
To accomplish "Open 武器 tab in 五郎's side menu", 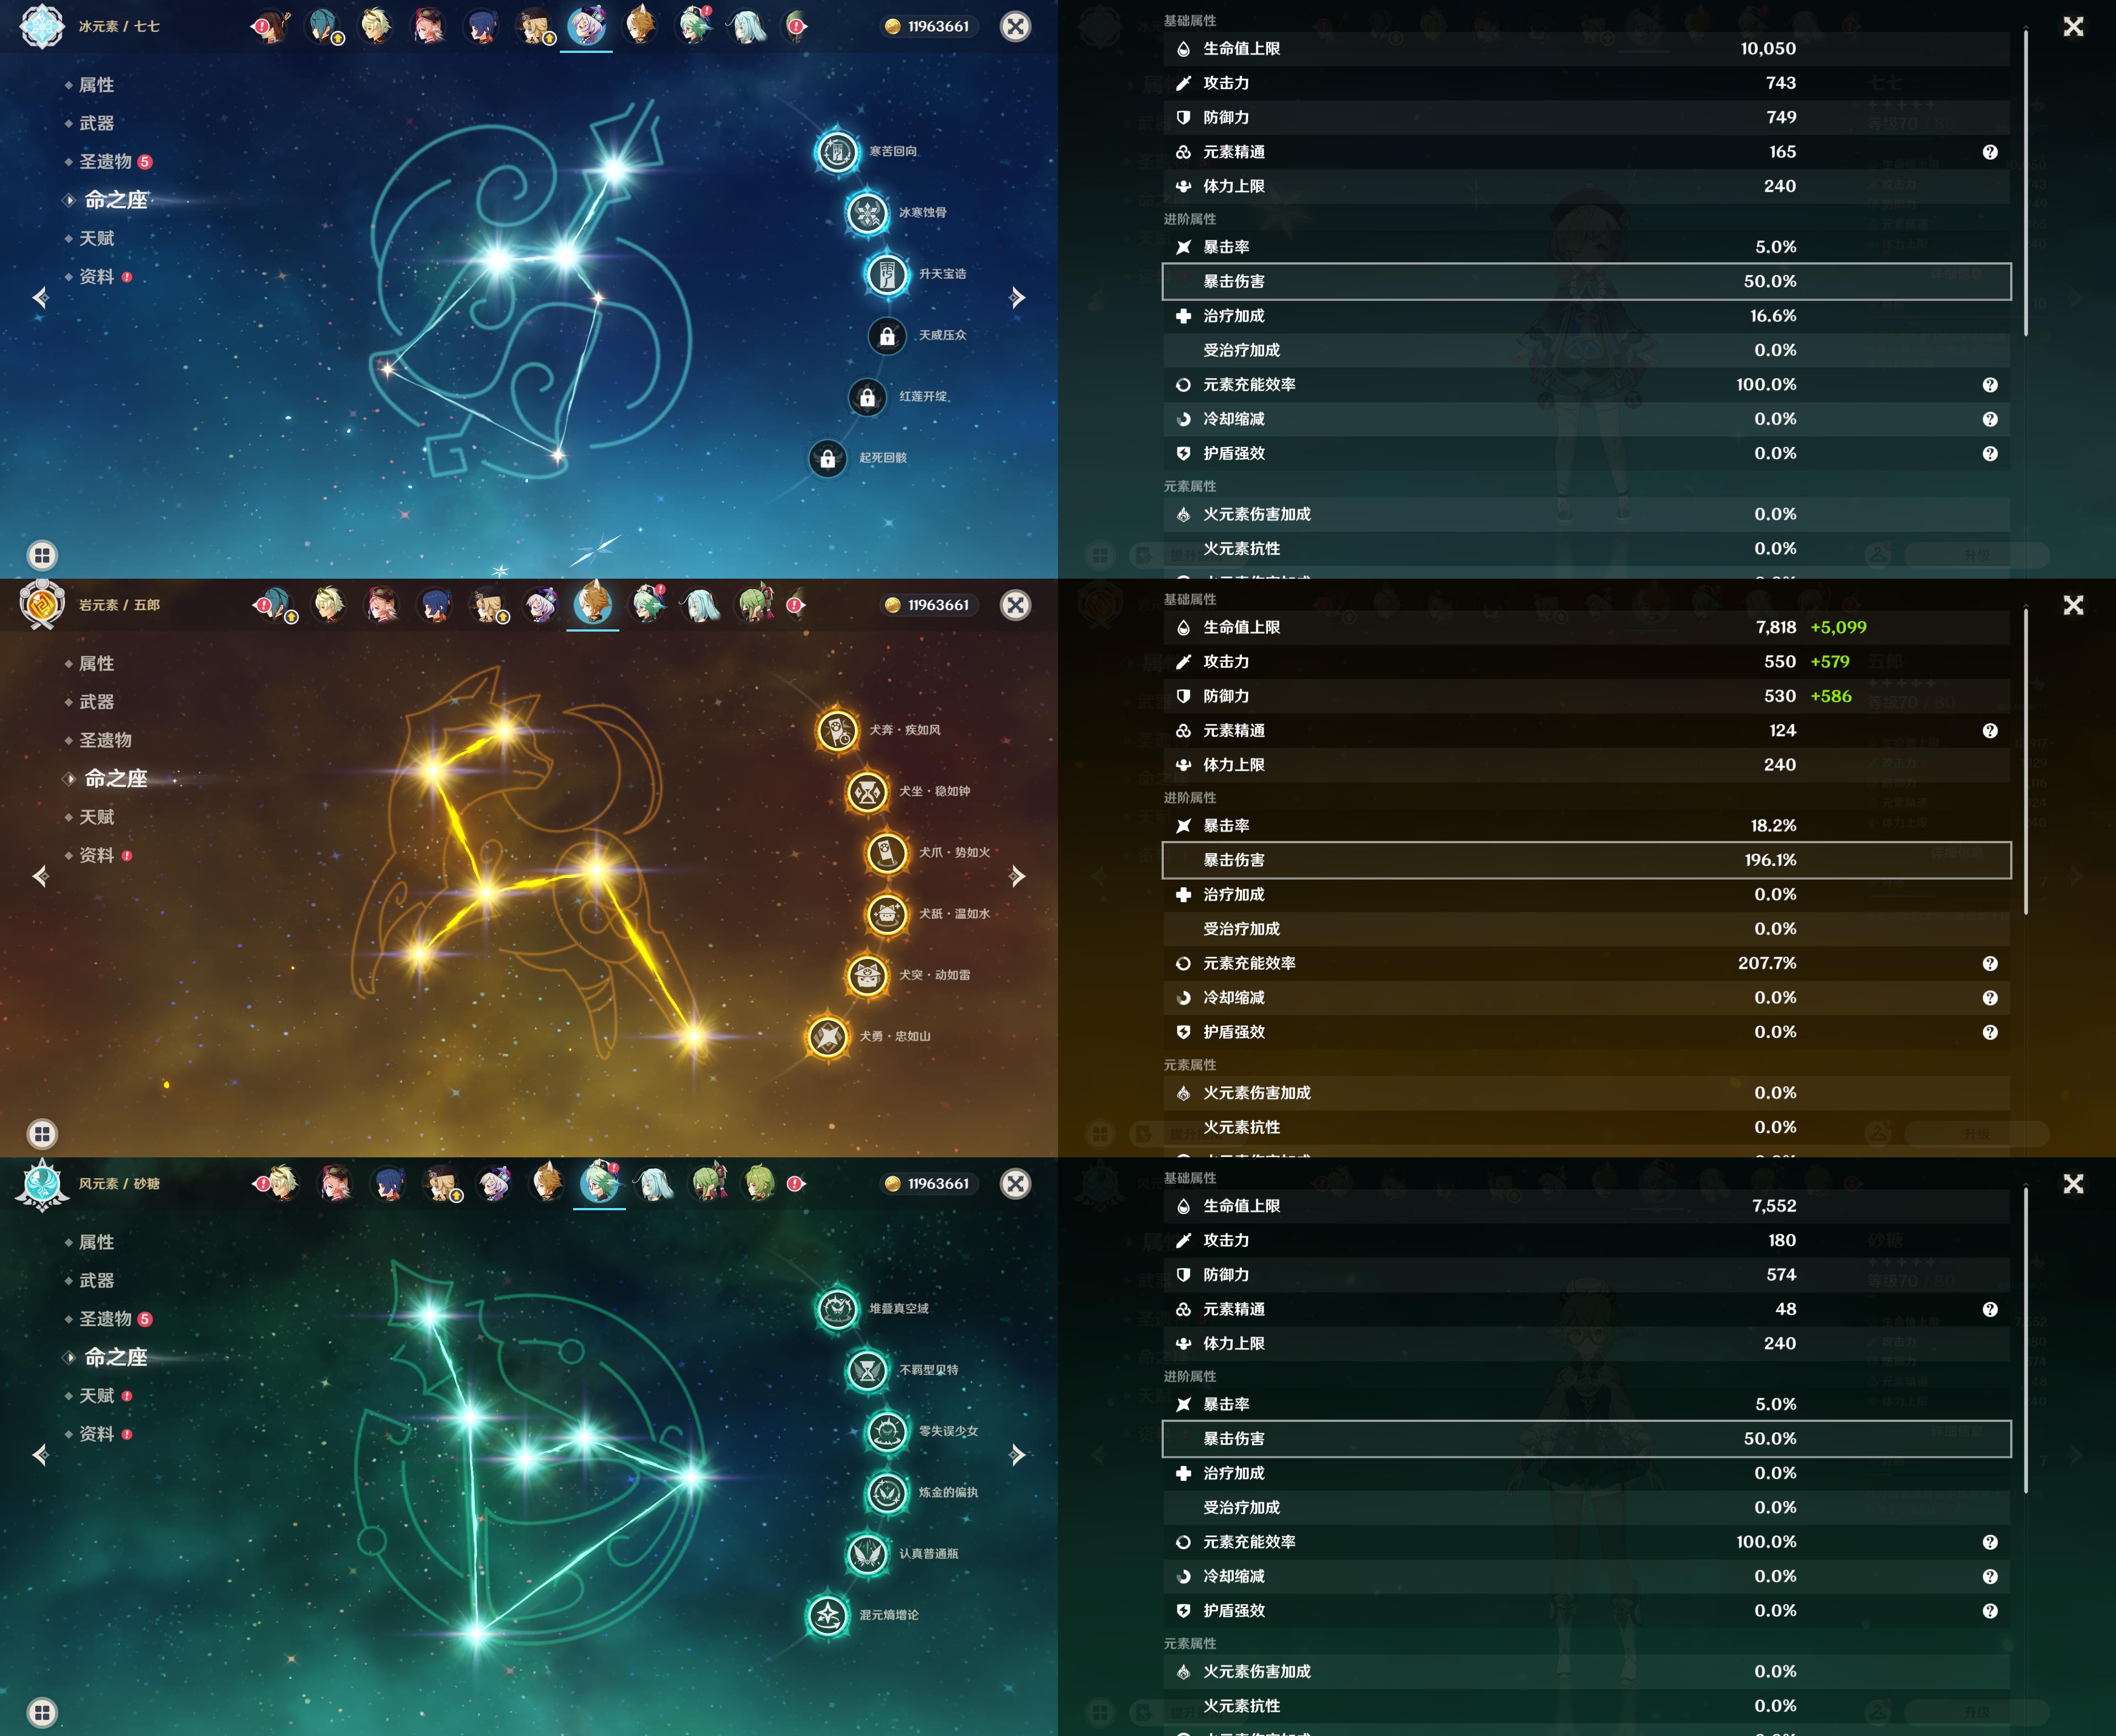I will [97, 702].
